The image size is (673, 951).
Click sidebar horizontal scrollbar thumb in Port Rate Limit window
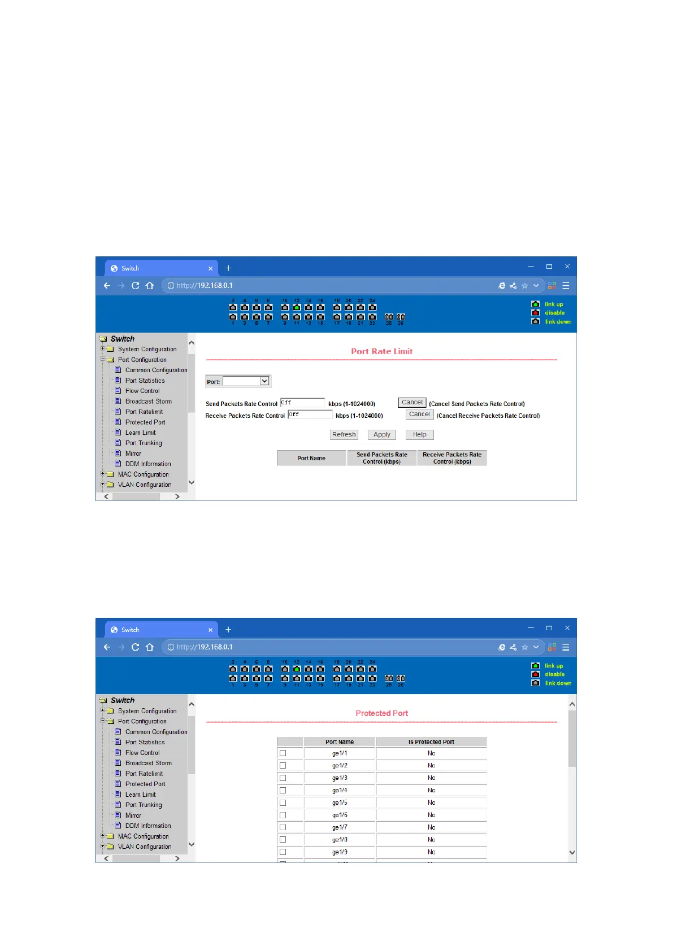click(136, 496)
